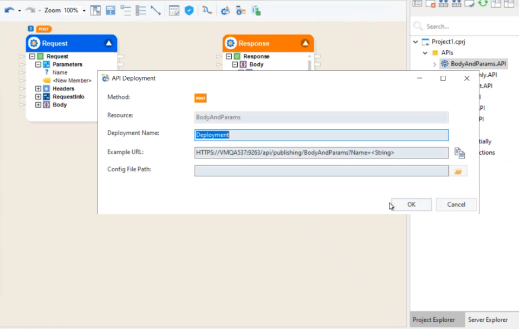Select the Headers row in Request tree
The height and width of the screenshot is (329, 519).
click(x=63, y=89)
